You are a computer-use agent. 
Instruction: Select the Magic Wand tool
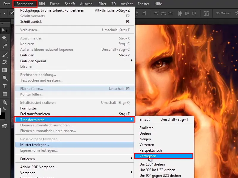(x=5, y=38)
